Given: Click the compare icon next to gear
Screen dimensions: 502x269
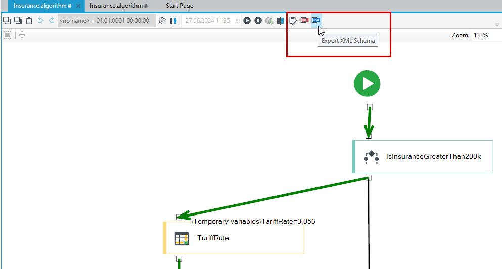Looking at the screenshot, I should (x=173, y=21).
